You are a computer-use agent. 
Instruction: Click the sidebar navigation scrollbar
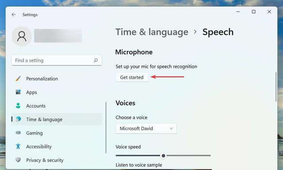tap(106, 128)
